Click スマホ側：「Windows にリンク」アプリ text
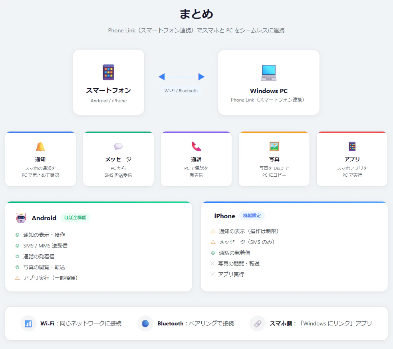The height and width of the screenshot is (349, 393). click(x=321, y=323)
